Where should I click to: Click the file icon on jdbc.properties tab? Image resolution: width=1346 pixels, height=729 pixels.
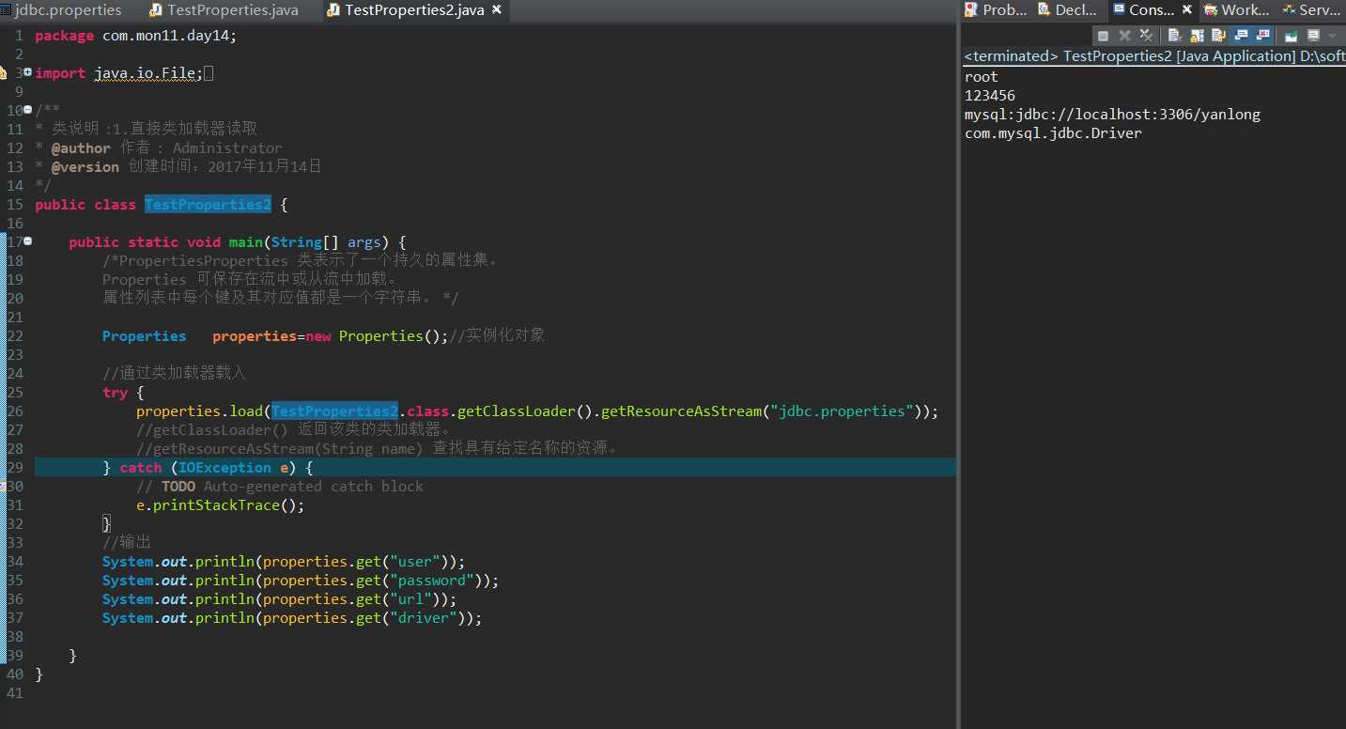tap(5, 10)
